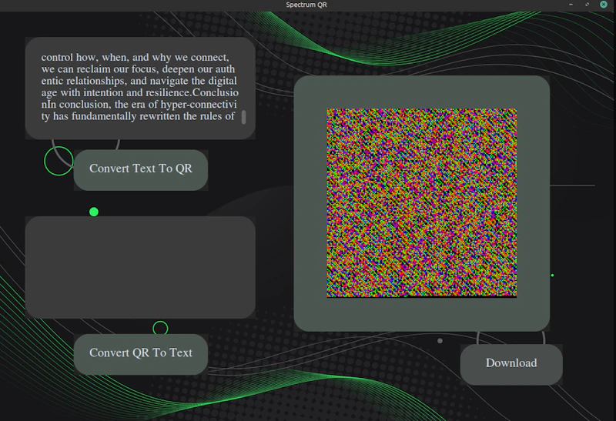Click the text line 'control how, when, and why we connect,'

[136, 57]
